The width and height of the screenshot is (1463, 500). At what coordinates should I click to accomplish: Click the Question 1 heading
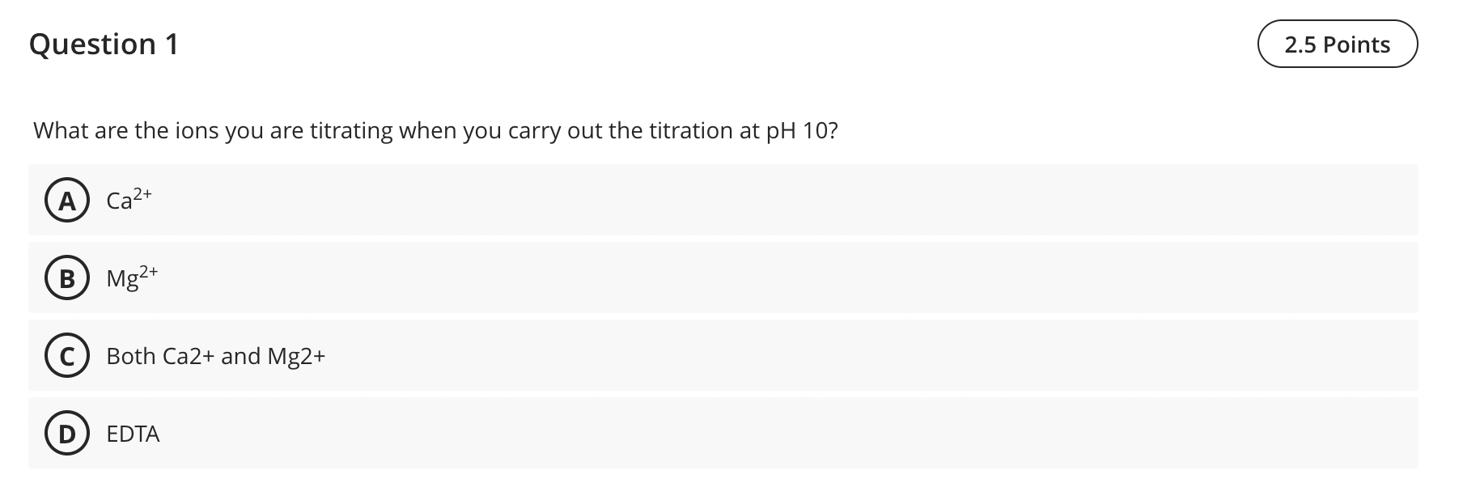pos(104,44)
